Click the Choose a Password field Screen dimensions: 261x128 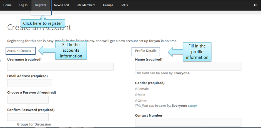[28, 99]
